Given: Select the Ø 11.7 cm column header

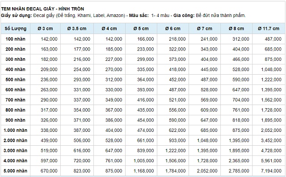Looking at the screenshot, I should click(269, 29).
